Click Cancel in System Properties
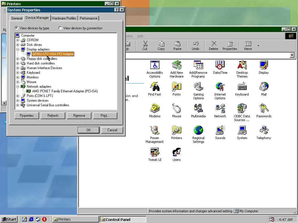The image size is (298, 223). point(112,130)
